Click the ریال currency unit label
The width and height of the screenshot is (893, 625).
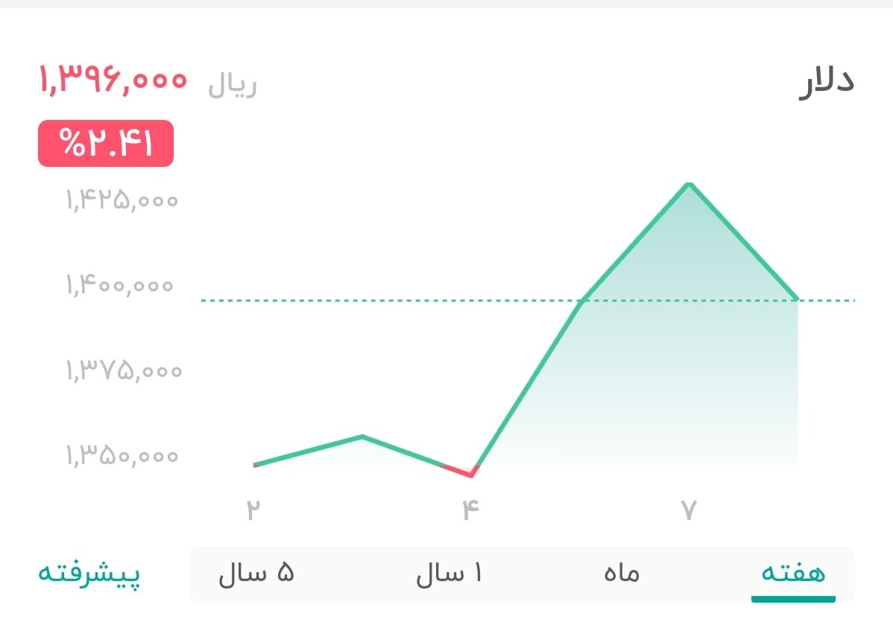tap(233, 84)
